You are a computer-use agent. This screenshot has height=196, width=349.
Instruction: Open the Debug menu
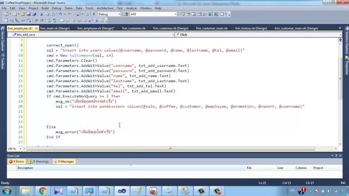(x=57, y=8)
